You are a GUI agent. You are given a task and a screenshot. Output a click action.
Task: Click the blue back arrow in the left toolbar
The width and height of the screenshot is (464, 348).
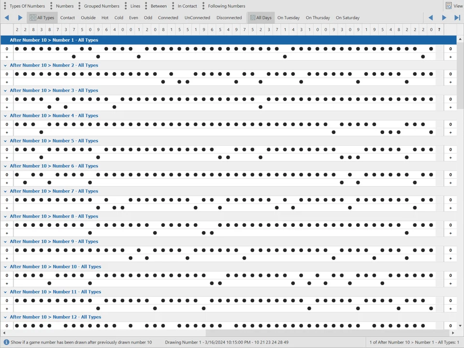6,17
